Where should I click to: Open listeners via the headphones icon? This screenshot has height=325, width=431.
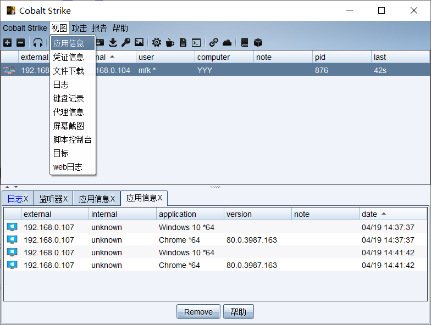37,42
